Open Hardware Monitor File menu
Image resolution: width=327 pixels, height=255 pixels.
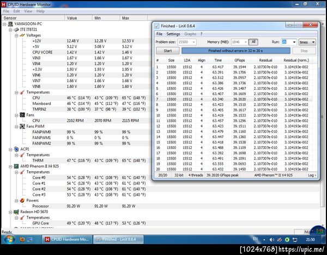pyautogui.click(x=6, y=11)
